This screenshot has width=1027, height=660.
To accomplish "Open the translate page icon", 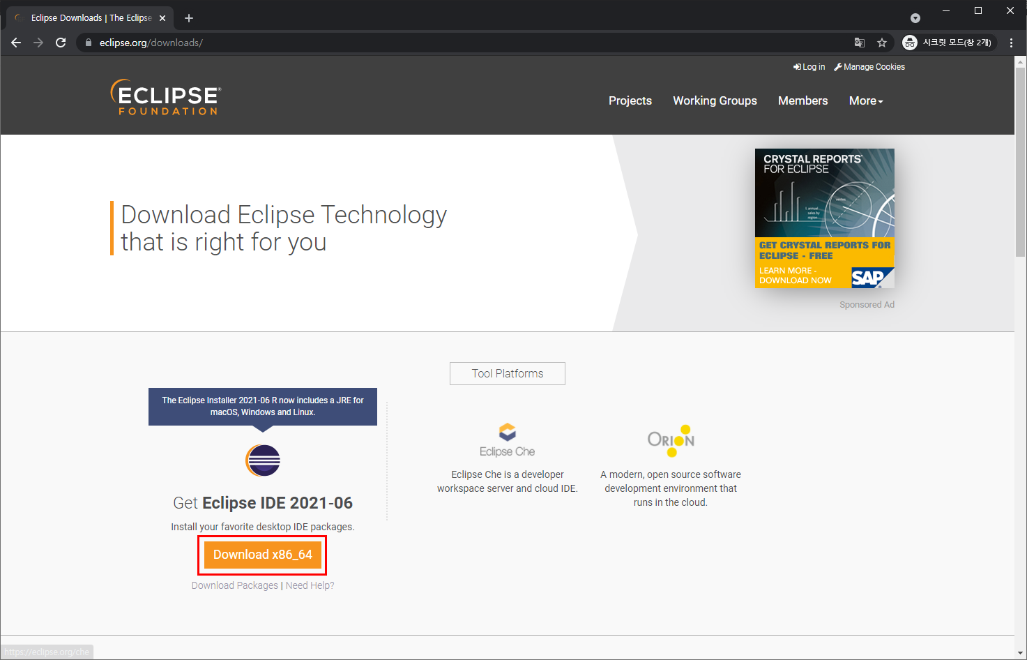I will click(860, 43).
